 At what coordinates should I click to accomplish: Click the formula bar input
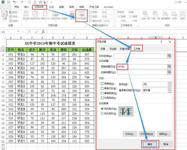[x=117, y=32]
